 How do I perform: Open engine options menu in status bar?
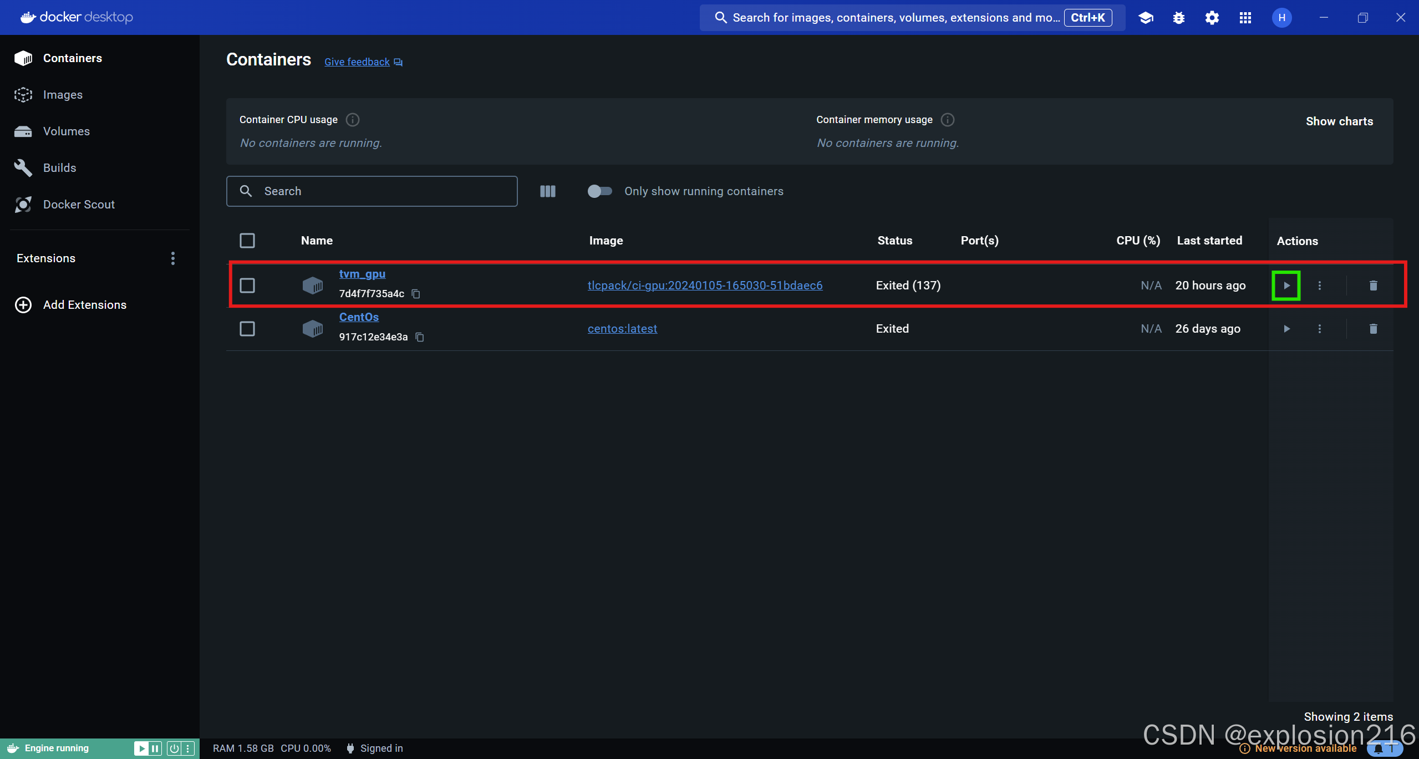point(189,747)
